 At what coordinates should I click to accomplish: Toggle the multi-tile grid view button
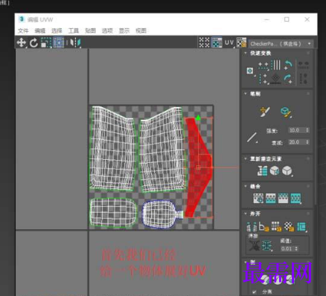pos(205,42)
